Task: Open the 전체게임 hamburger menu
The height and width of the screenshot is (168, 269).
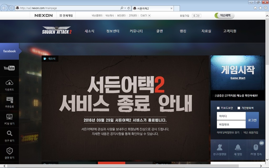Action: (66, 15)
